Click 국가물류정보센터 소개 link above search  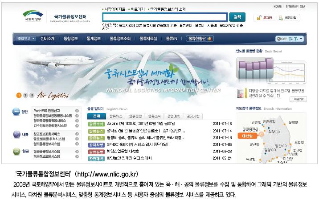[x=168, y=9]
